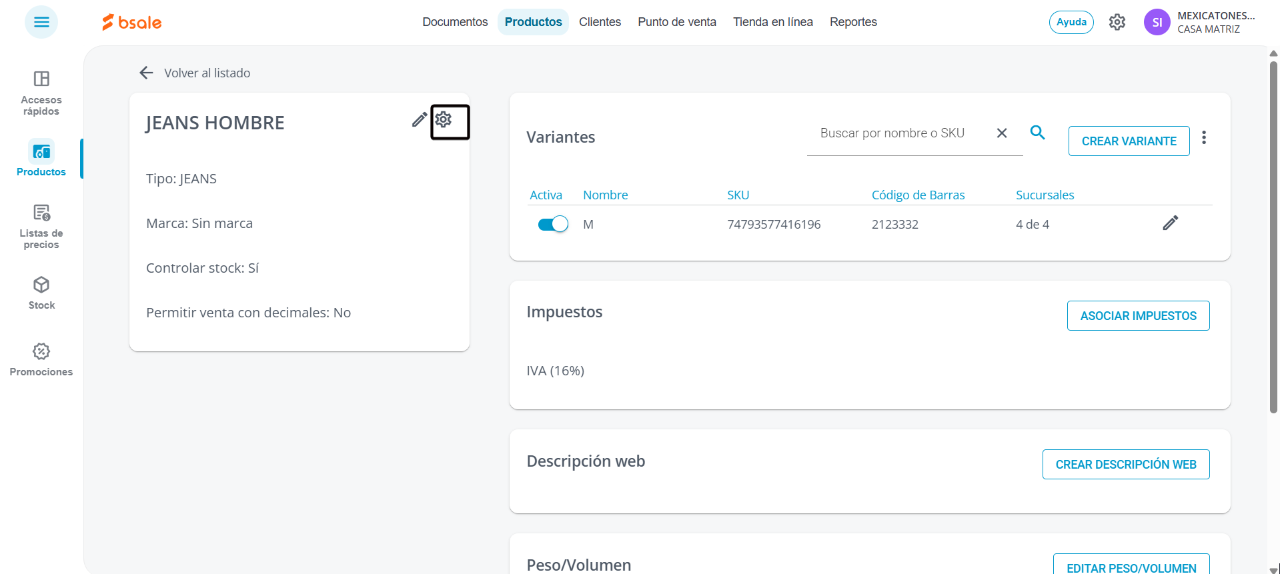Click Permitir venta con decimales: No

248,313
